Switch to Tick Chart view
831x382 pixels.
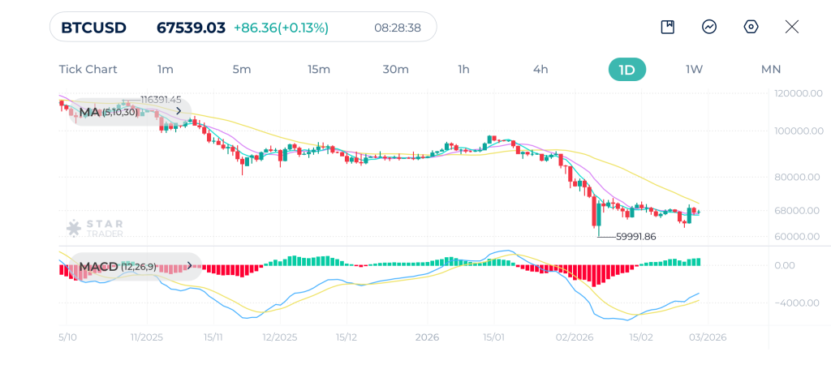click(x=88, y=69)
